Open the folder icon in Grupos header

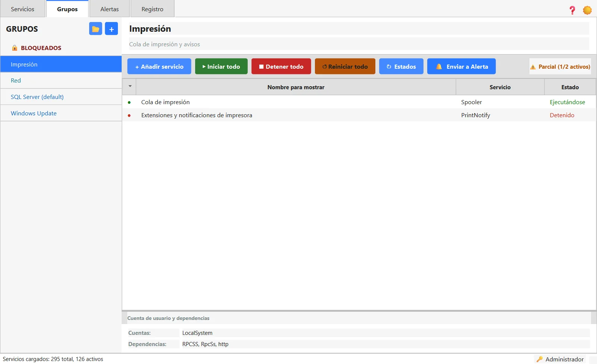click(96, 29)
